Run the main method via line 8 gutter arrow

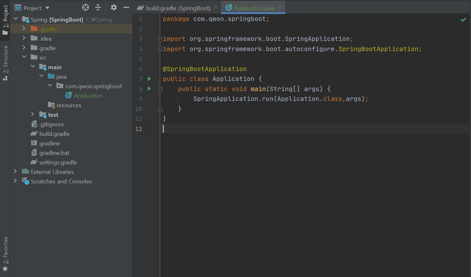click(149, 89)
